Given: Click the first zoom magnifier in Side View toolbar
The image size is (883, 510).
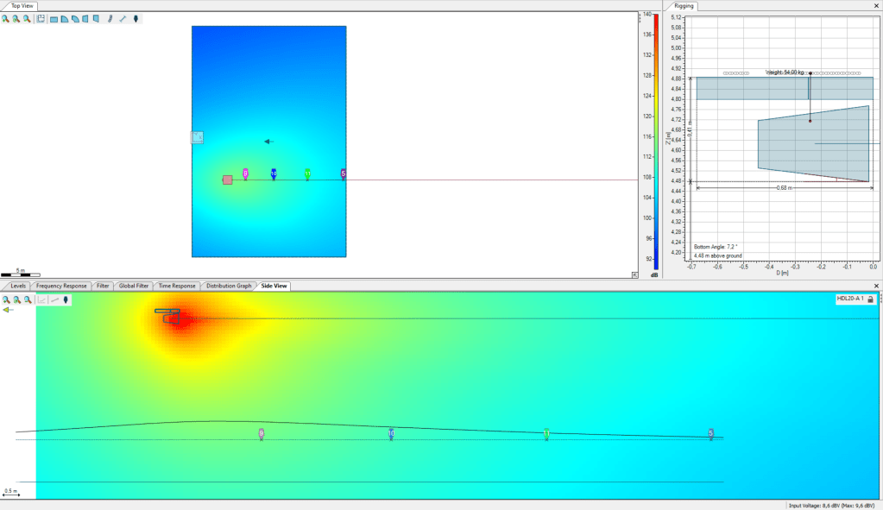Looking at the screenshot, I should [6, 299].
